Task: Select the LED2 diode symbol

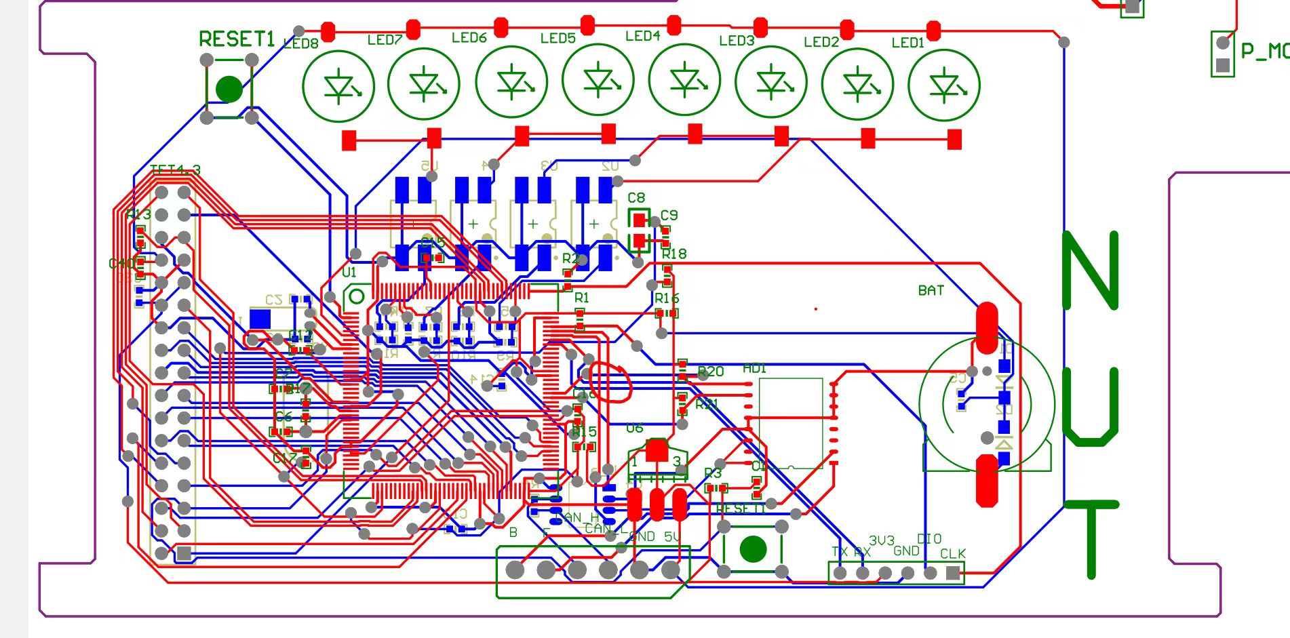Action: pyautogui.click(x=857, y=84)
